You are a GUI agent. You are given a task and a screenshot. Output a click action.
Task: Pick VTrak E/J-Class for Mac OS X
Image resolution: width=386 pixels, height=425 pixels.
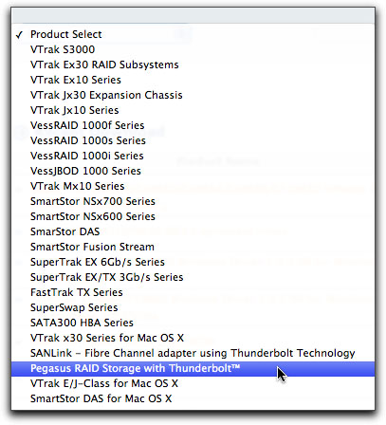coord(193,383)
